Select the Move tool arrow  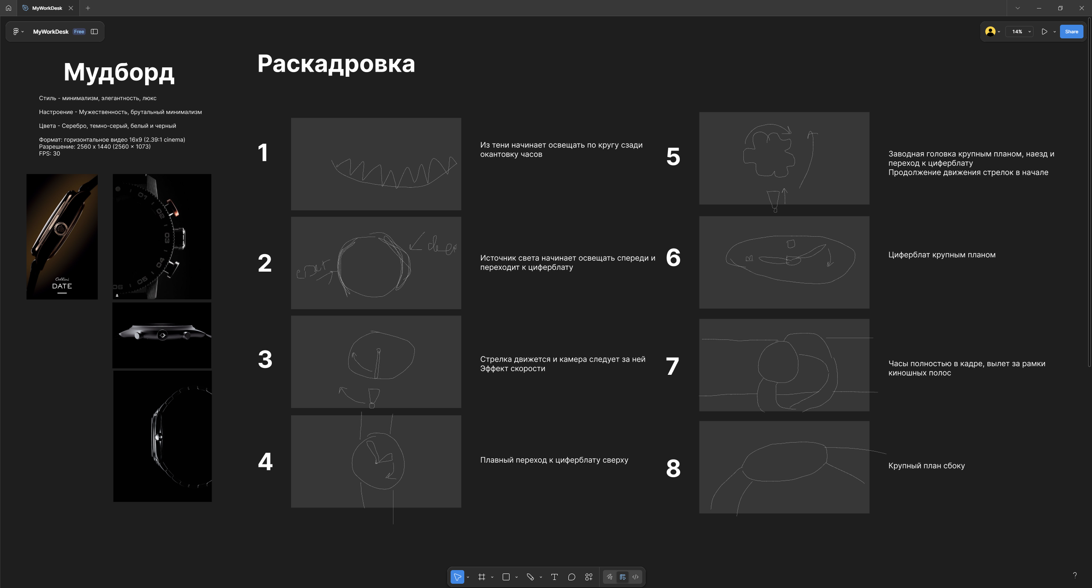pyautogui.click(x=457, y=577)
